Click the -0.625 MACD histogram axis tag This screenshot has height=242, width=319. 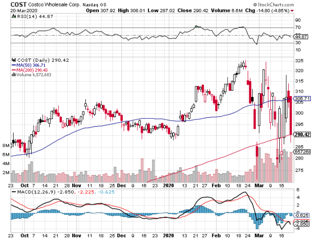click(x=302, y=215)
